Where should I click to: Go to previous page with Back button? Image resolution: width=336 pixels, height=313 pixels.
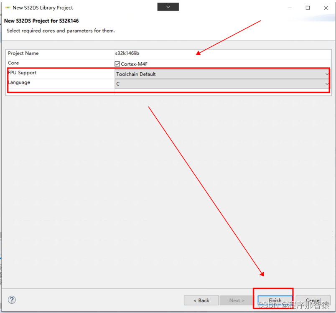pos(201,300)
